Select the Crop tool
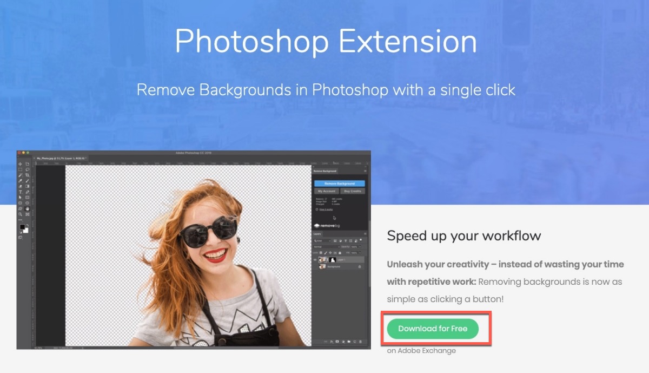Image resolution: width=649 pixels, height=373 pixels. click(x=27, y=175)
